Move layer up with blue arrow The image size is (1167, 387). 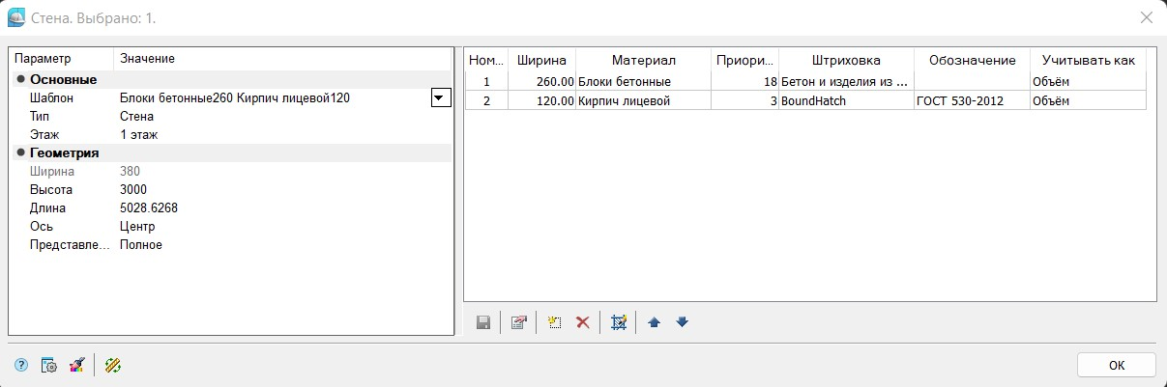pos(654,322)
